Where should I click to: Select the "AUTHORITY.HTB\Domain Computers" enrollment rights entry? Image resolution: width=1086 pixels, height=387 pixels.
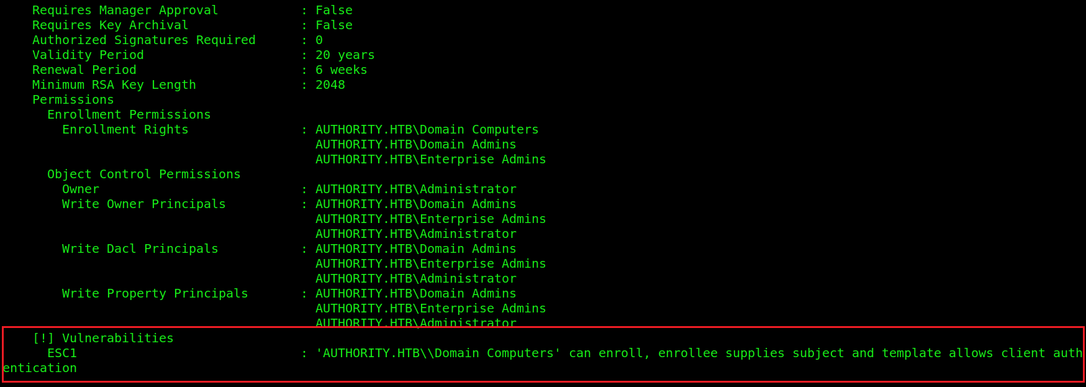pyautogui.click(x=427, y=130)
